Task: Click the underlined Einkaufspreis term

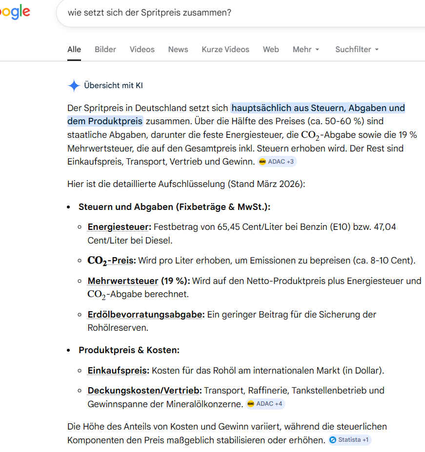Action: [118, 371]
